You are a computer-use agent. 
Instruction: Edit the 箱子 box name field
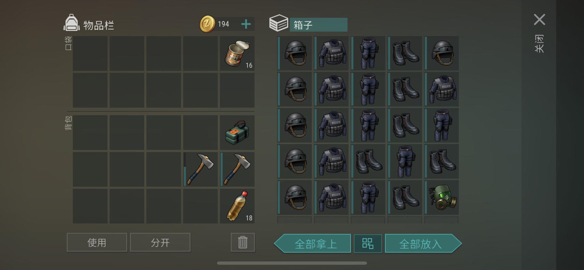[318, 25]
